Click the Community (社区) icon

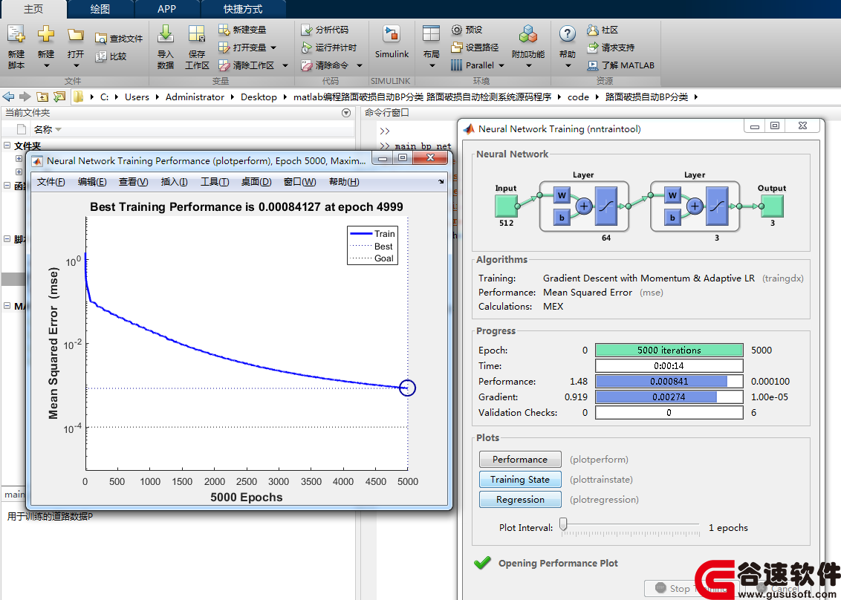tap(593, 30)
